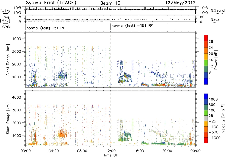
Task: Click the 'Freq. [MHz]' axis label
Action: coord(5,19)
